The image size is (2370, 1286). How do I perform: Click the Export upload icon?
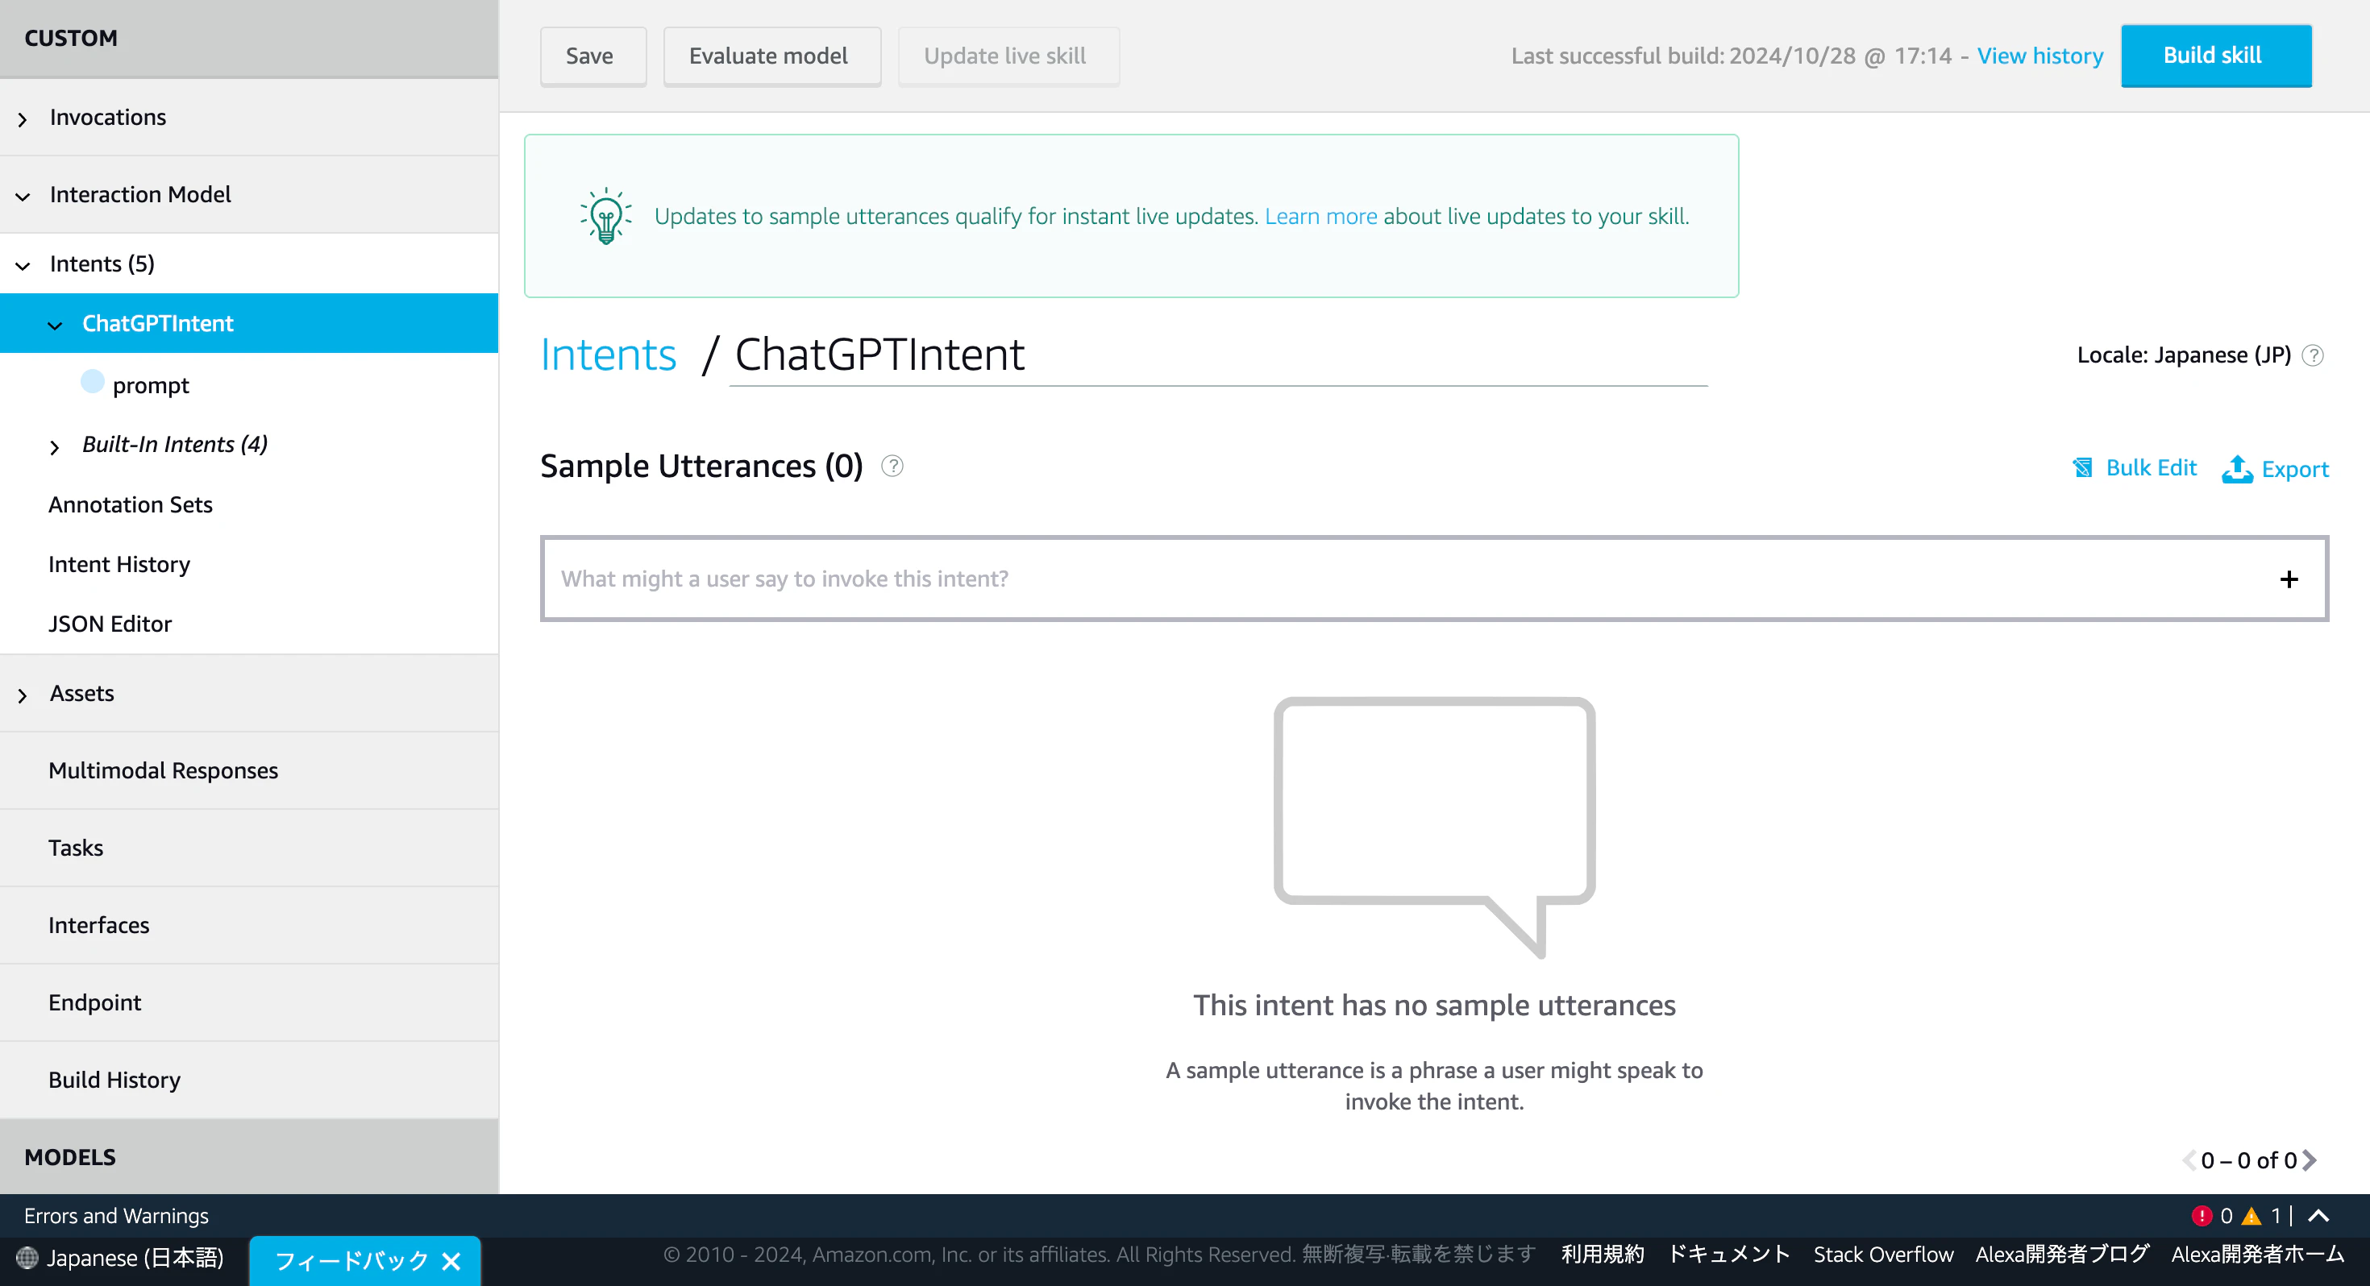tap(2237, 469)
